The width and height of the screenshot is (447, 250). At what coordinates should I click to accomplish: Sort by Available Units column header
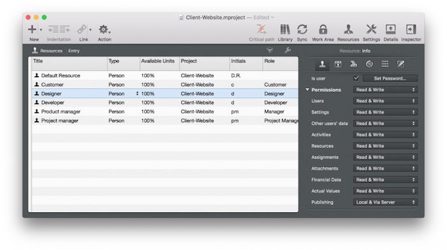pos(160,64)
